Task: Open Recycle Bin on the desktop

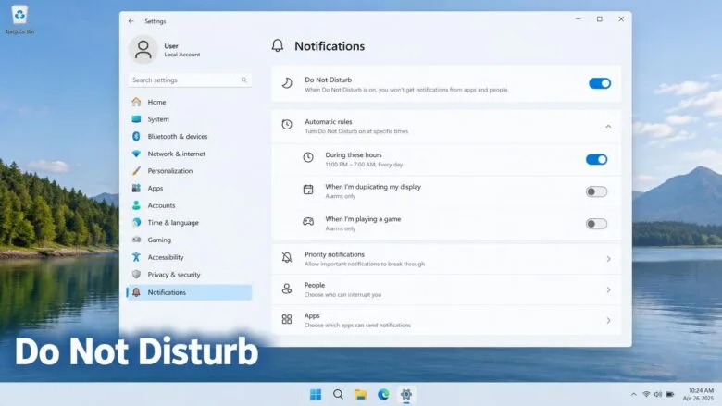Action: pyautogui.click(x=19, y=19)
